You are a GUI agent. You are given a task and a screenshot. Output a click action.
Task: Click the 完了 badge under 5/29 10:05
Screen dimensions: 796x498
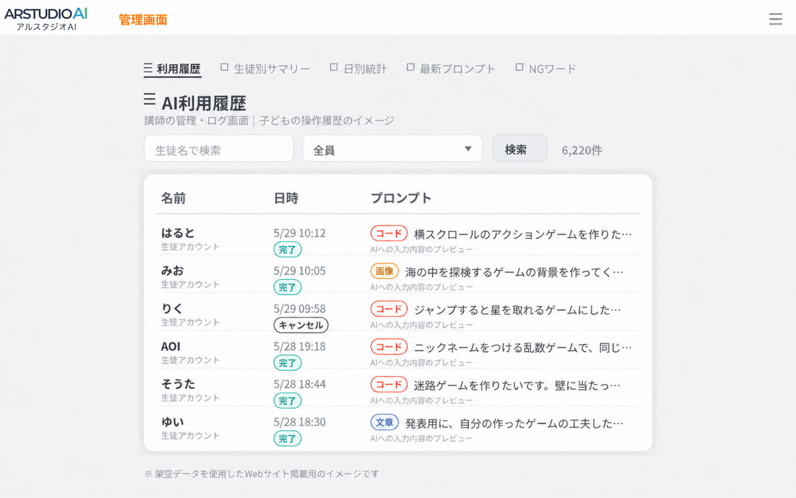(x=288, y=287)
